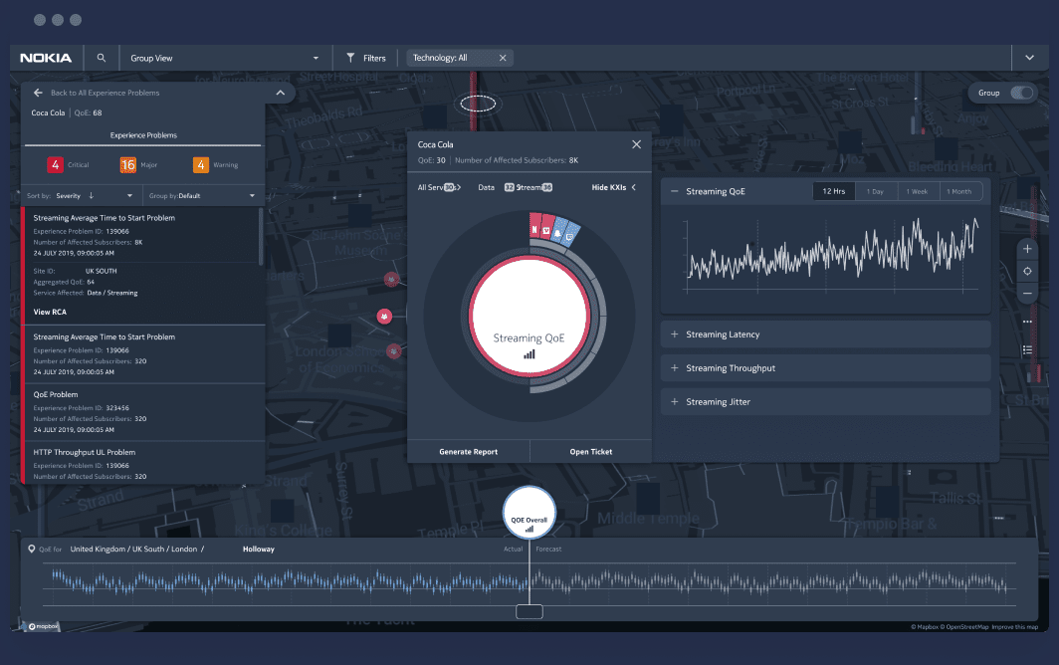
Task: Click the Generate Report button
Action: [468, 452]
